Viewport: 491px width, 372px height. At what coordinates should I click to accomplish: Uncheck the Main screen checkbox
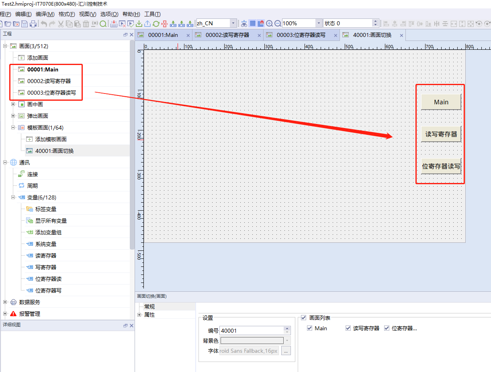coord(309,328)
